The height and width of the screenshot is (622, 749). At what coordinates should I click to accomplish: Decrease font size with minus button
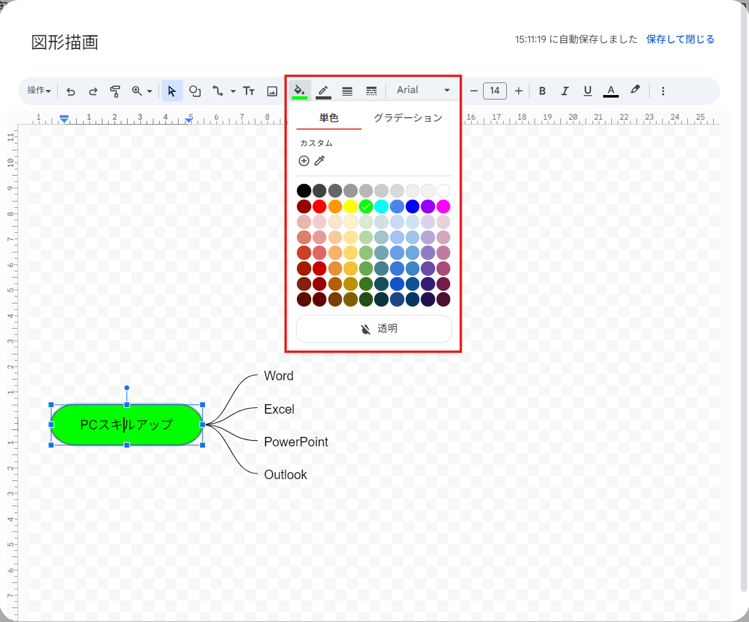(474, 91)
